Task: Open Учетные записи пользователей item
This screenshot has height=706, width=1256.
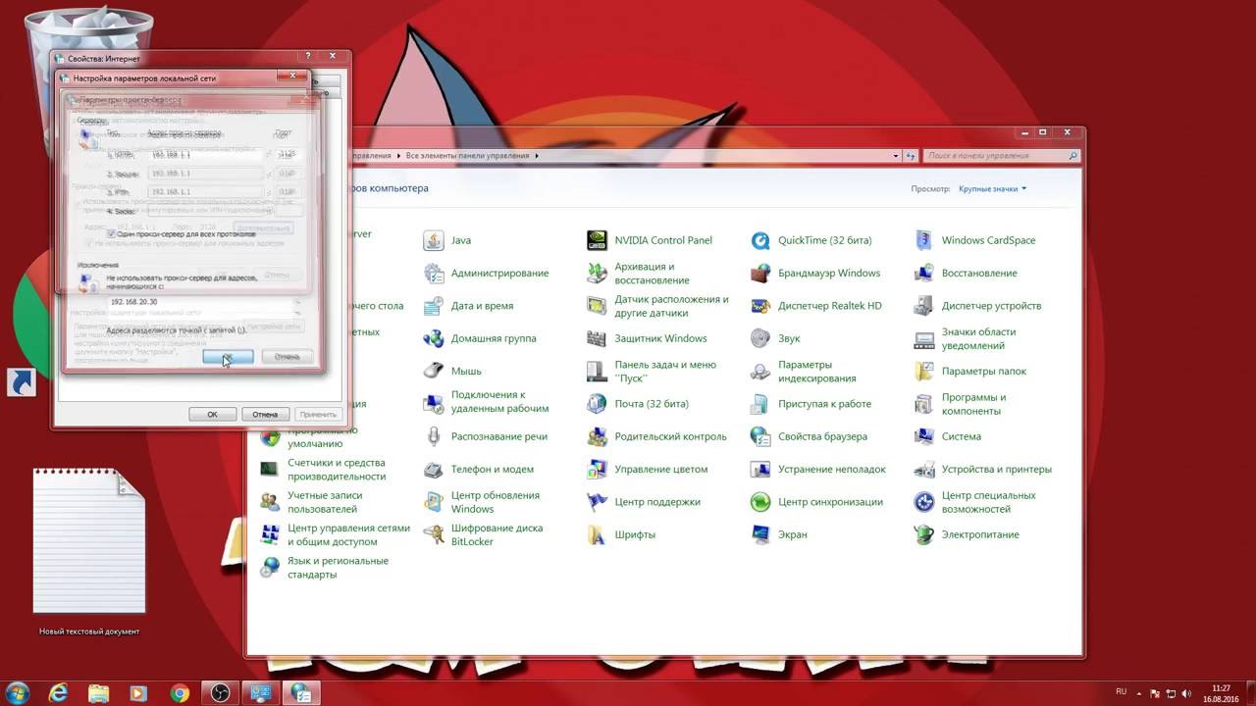Action: click(x=311, y=502)
